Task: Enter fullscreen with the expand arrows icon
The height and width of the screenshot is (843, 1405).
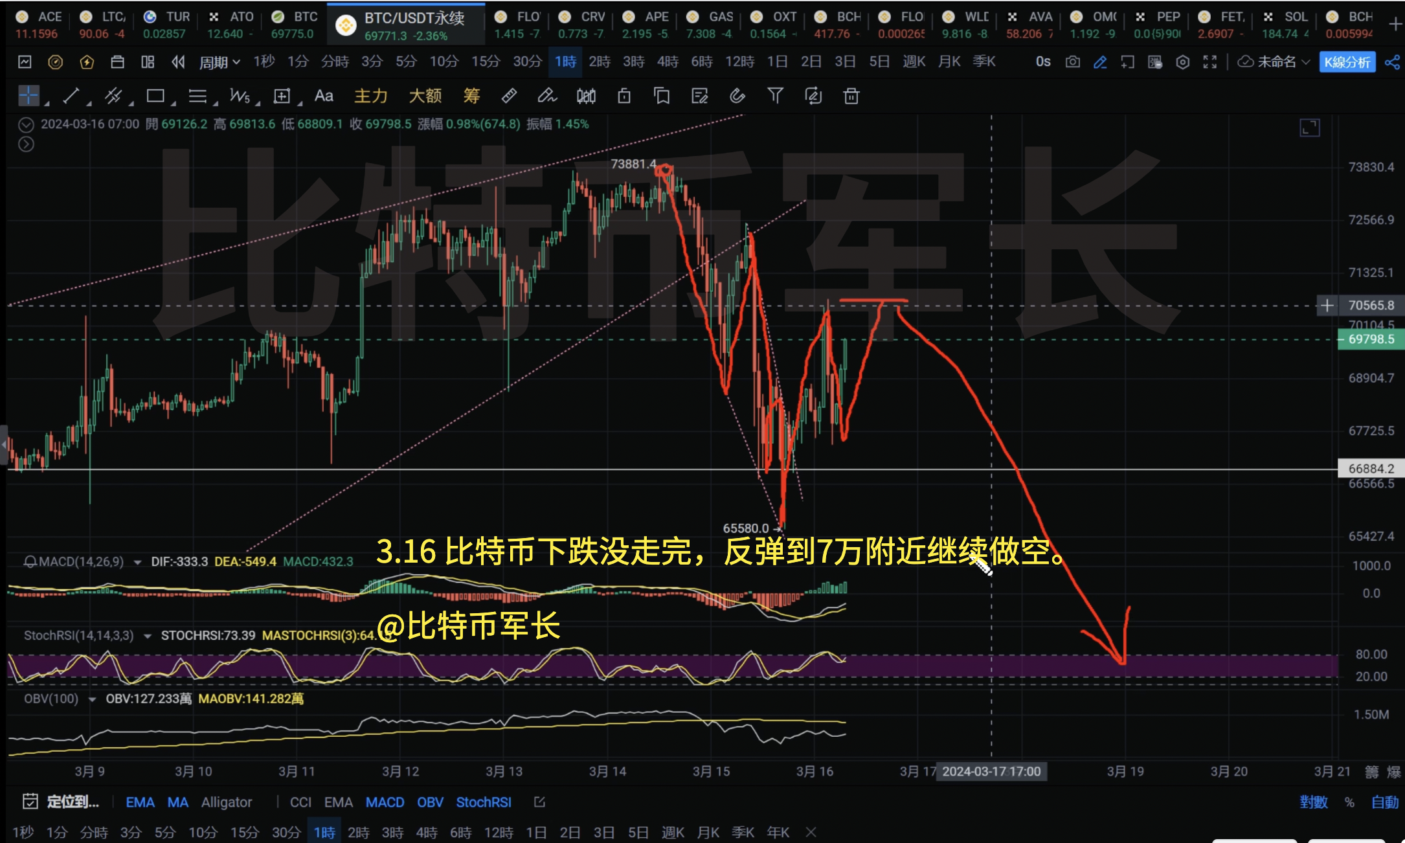Action: tap(1210, 62)
